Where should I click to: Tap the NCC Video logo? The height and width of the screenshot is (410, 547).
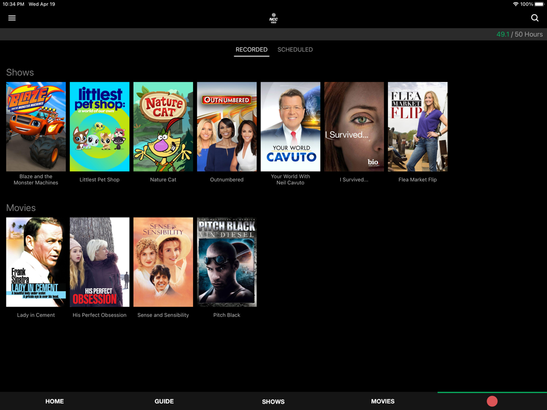273,18
